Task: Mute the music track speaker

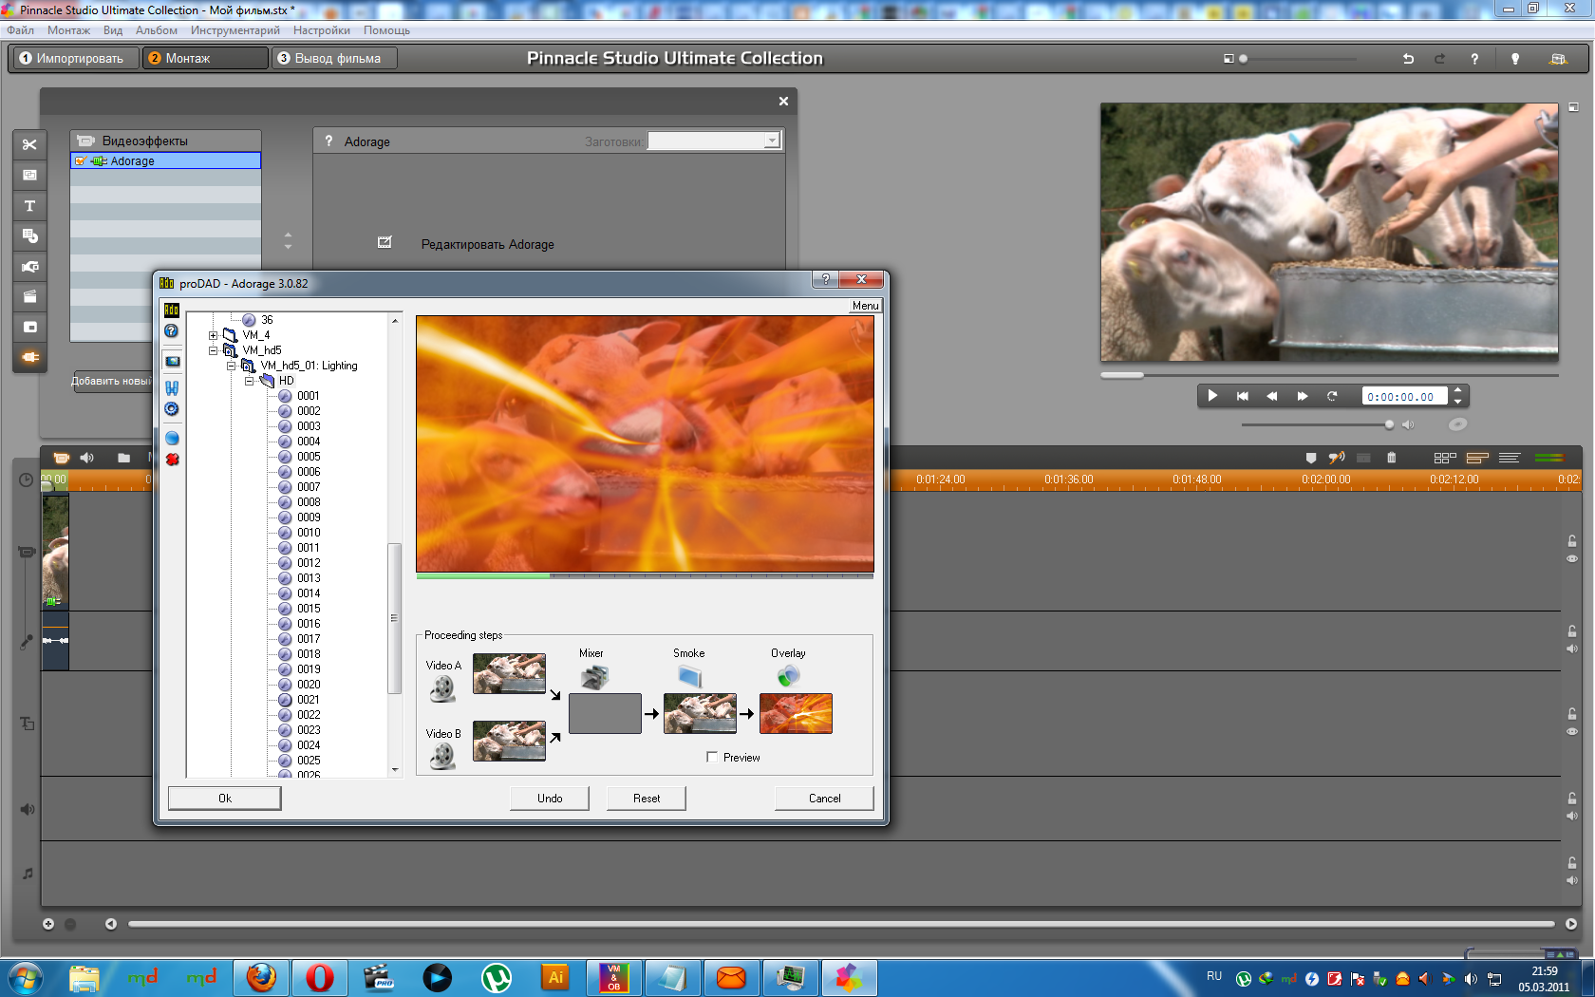Action: click(x=1571, y=880)
